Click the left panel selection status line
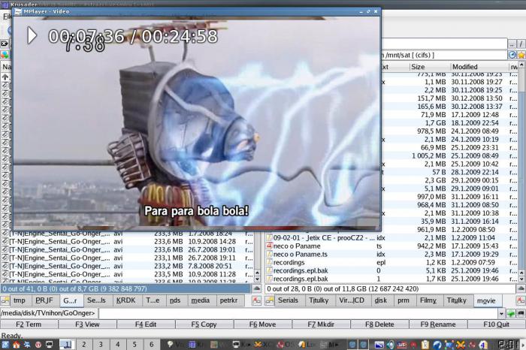The height and width of the screenshot is (350, 526). click(x=125, y=288)
